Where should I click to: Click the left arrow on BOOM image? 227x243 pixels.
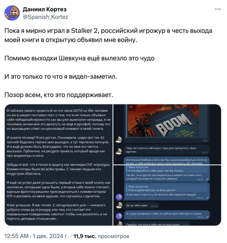[131, 107]
